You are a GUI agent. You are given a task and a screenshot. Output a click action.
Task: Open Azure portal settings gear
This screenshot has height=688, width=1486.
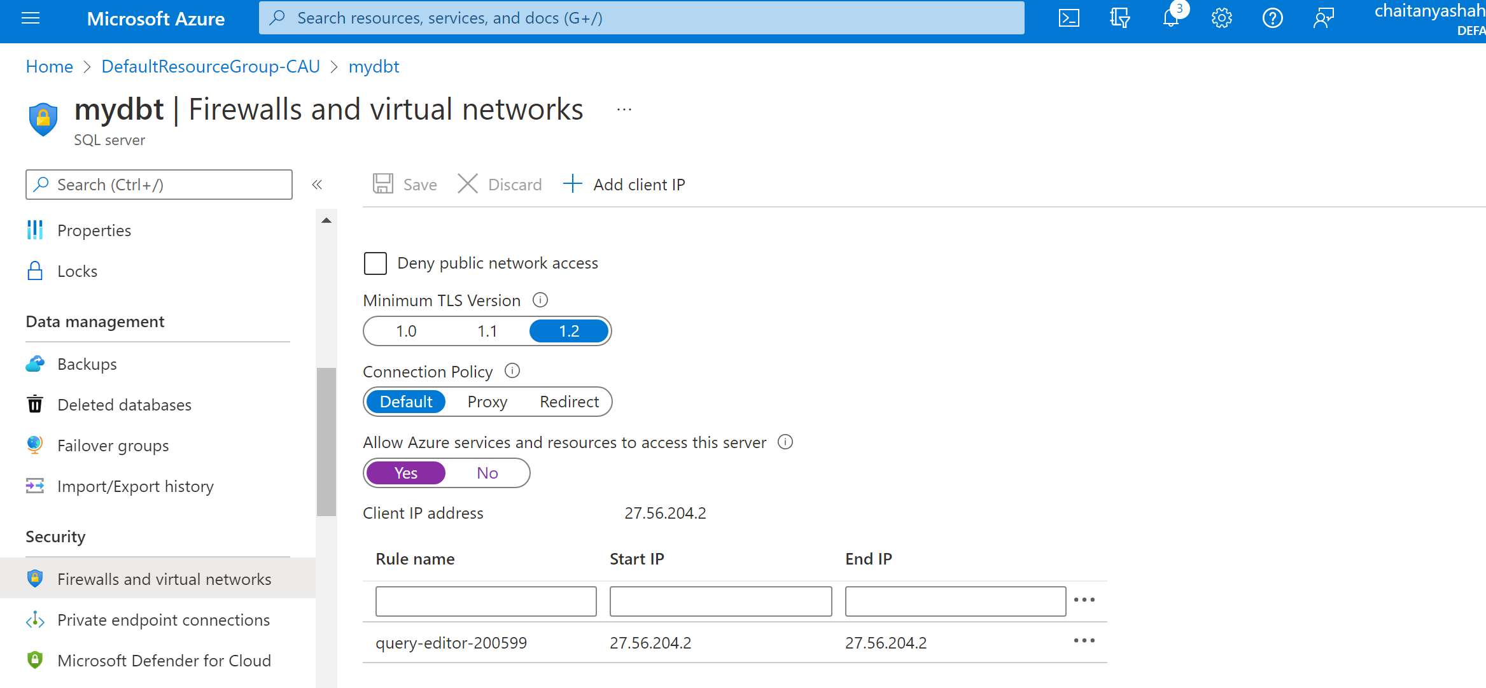1221,18
